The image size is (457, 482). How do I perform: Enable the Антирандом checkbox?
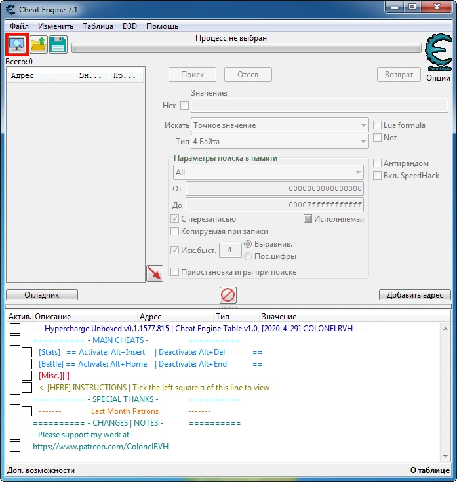click(x=377, y=163)
